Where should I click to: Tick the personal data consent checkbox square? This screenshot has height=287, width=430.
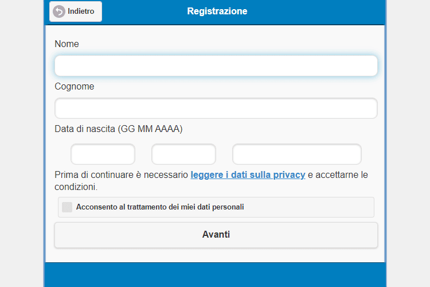67,207
